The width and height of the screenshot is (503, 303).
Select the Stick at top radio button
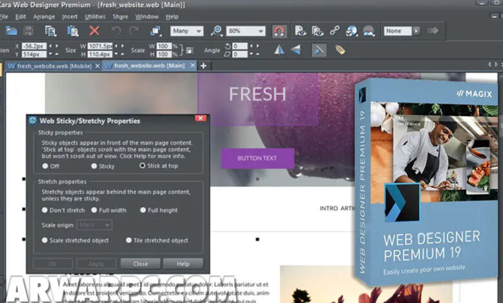tap(142, 166)
